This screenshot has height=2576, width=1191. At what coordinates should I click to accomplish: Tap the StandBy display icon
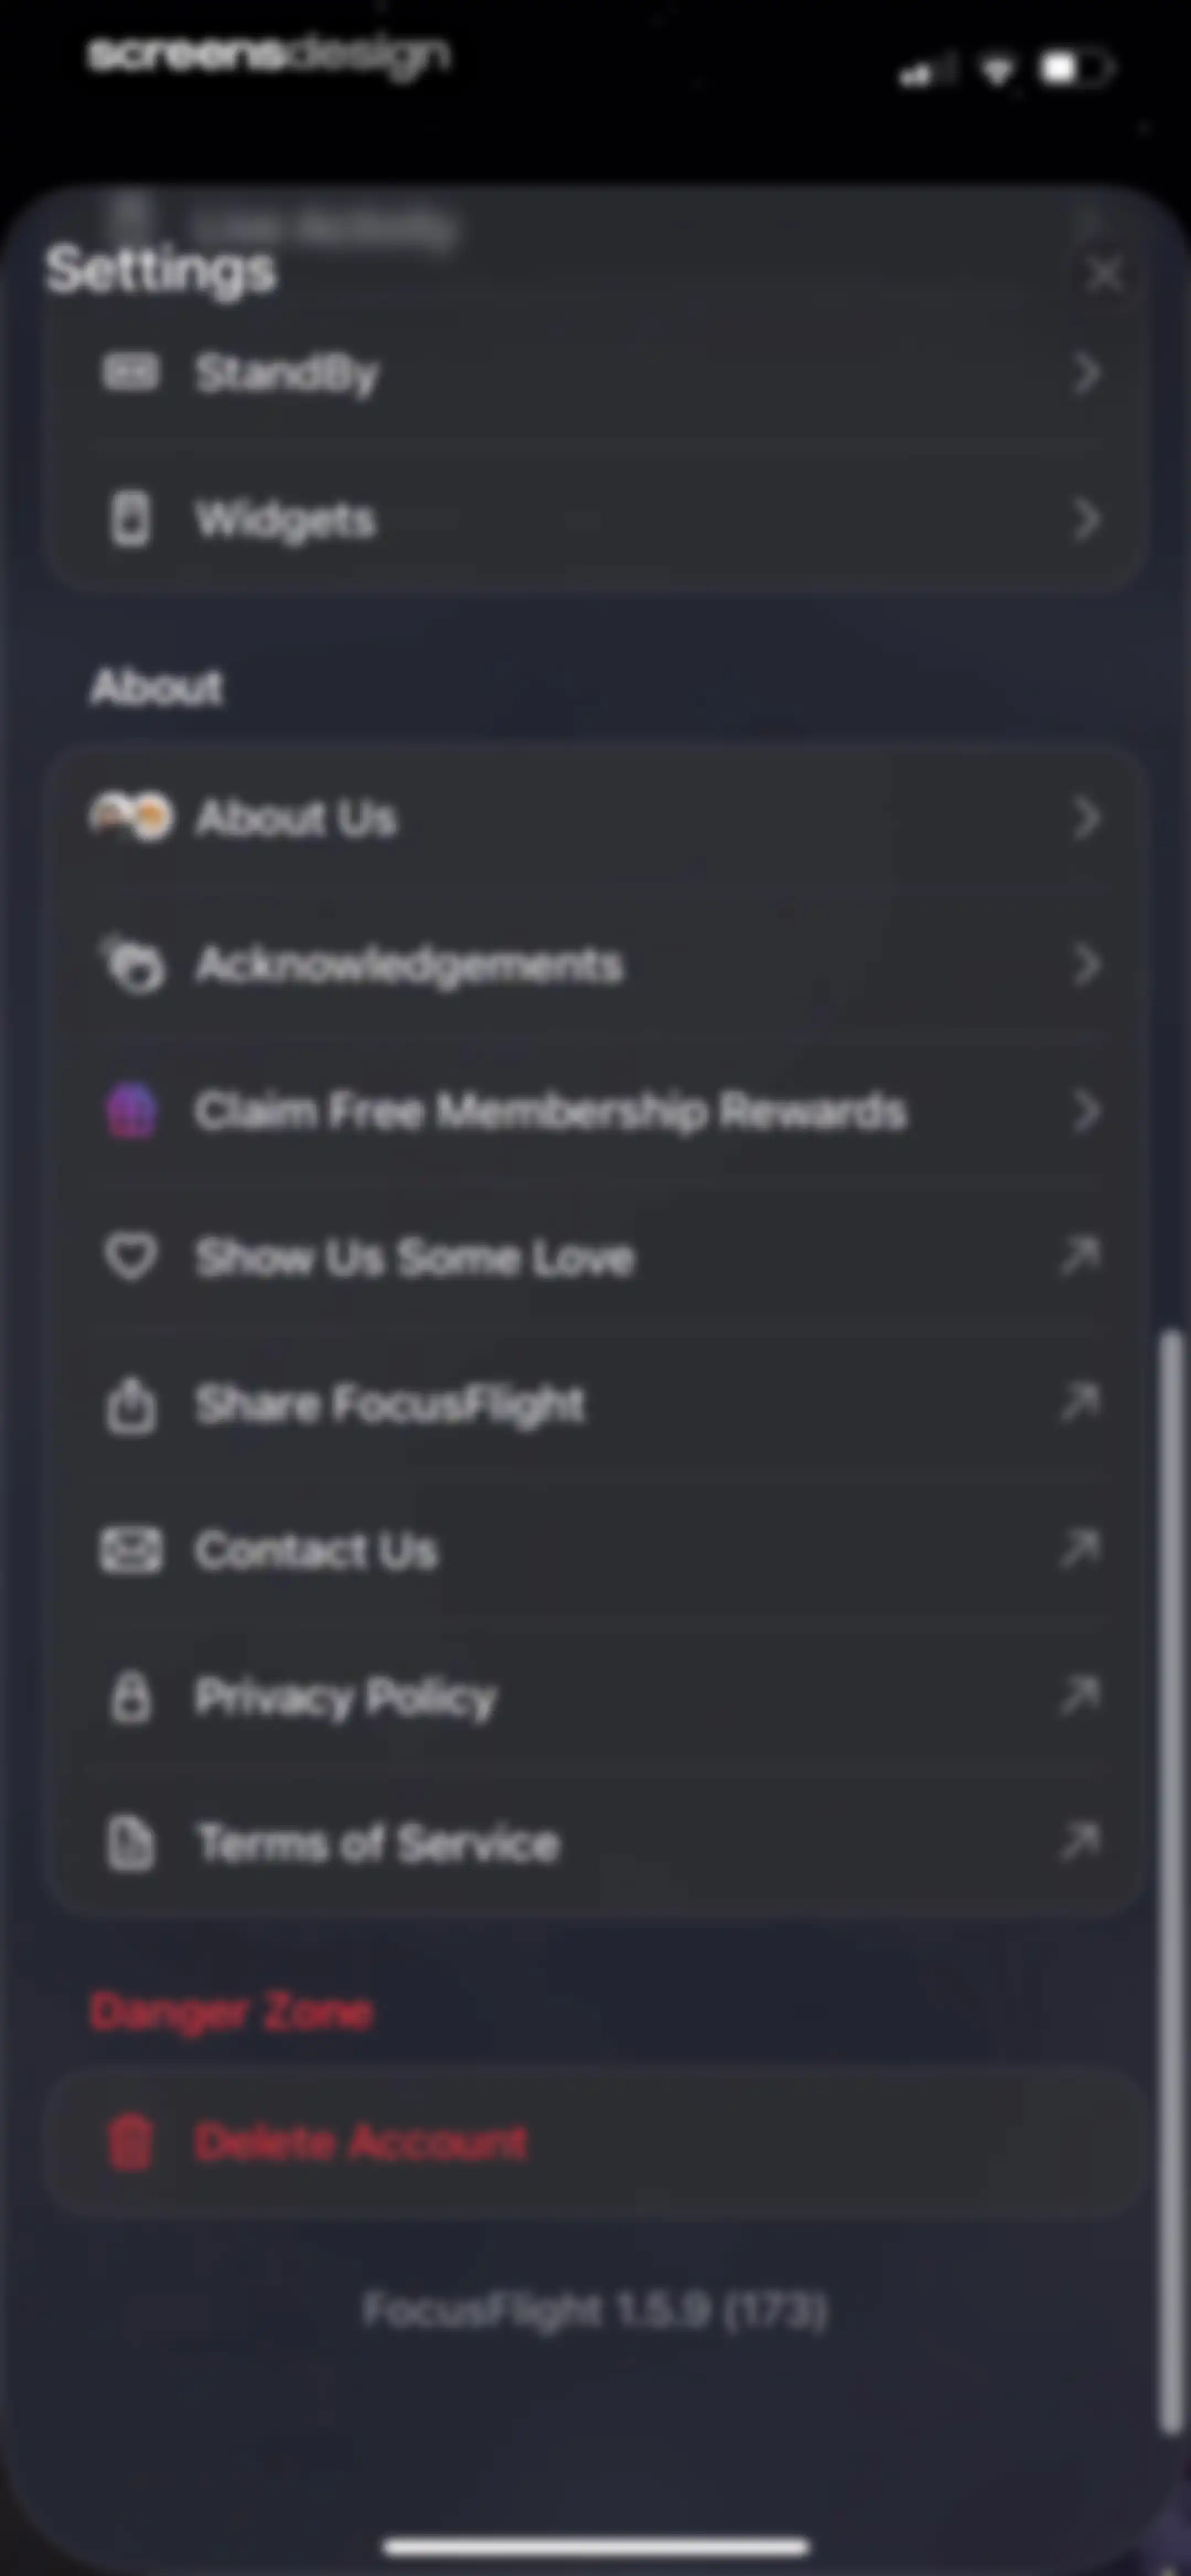click(x=131, y=373)
